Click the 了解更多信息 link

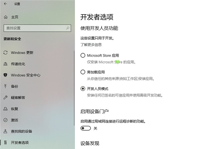tap(91, 44)
